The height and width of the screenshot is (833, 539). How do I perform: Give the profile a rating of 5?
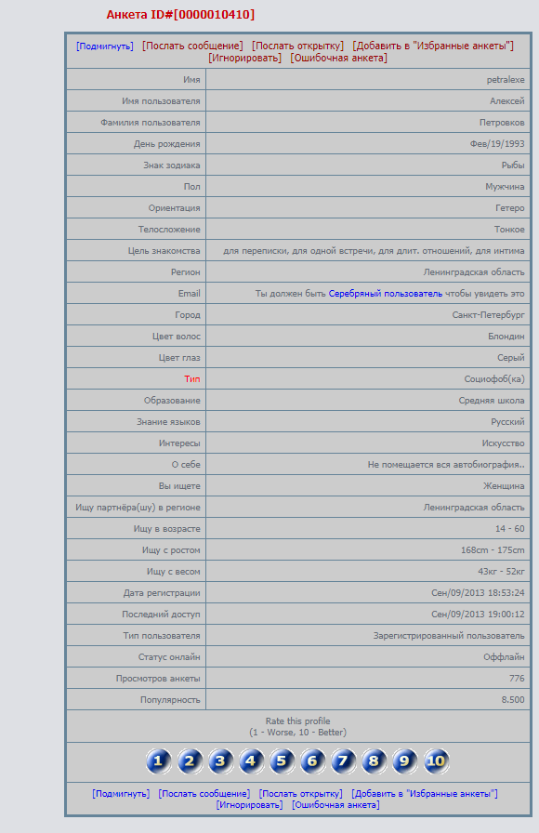click(x=282, y=761)
